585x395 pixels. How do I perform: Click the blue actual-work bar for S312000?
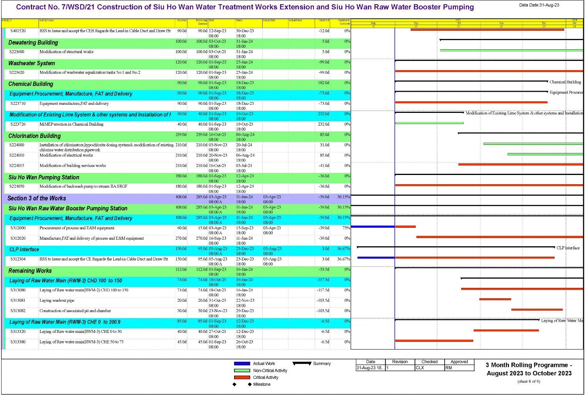pos(373,227)
